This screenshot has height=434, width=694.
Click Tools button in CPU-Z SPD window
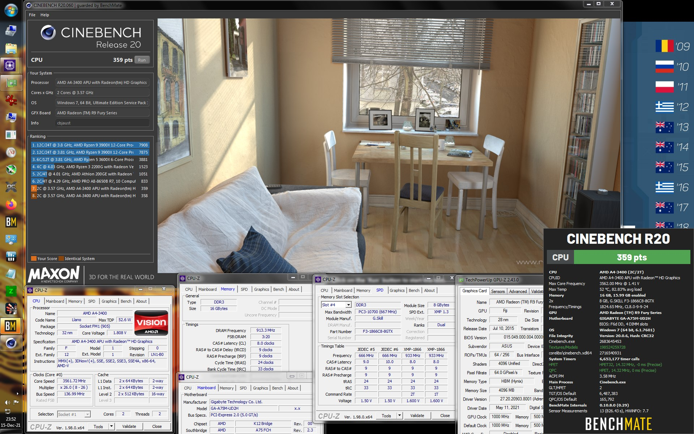(386, 416)
